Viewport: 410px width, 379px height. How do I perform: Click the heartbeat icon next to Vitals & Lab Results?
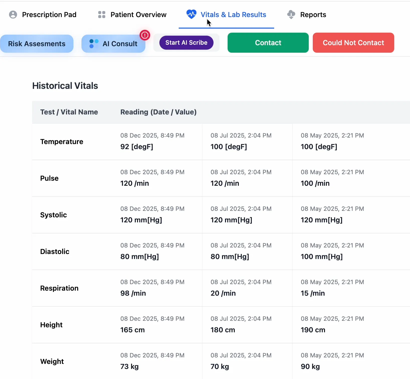pos(191,14)
